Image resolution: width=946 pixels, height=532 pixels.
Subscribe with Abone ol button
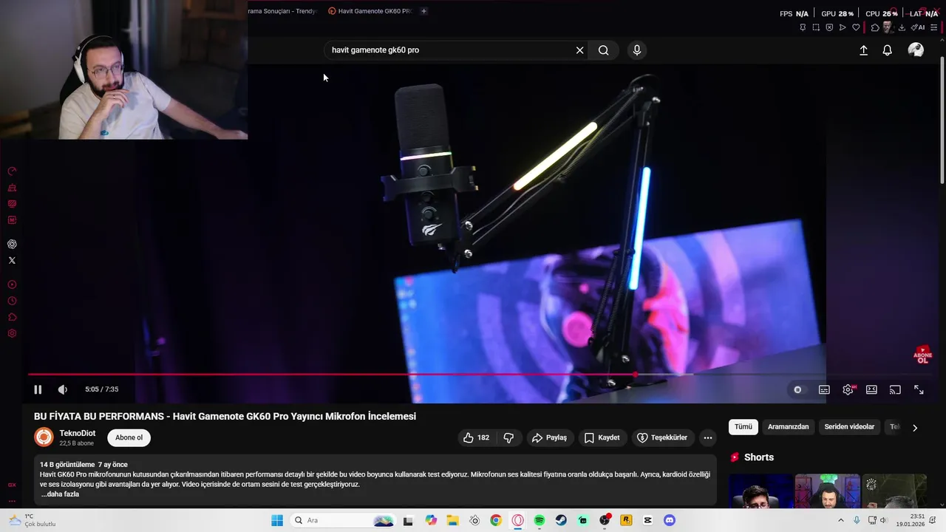coord(129,437)
